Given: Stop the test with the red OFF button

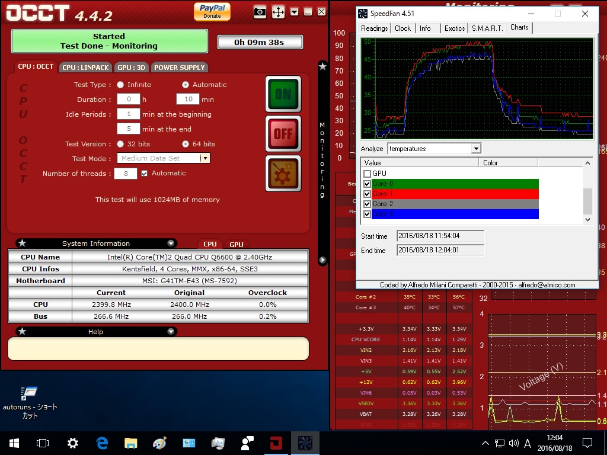Looking at the screenshot, I should tap(283, 134).
